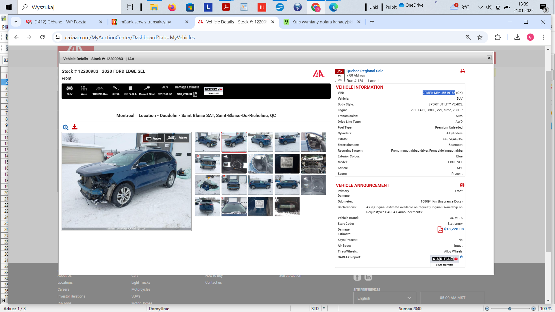Click the Contact us footer link
Image resolution: width=555 pixels, height=312 pixels.
click(x=213, y=283)
